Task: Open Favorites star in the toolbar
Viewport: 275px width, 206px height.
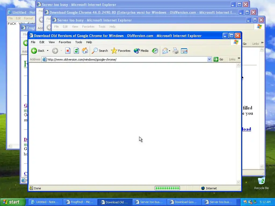Action: coord(121,51)
